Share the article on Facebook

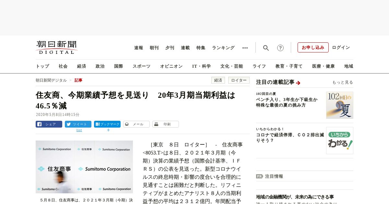pos(49,124)
